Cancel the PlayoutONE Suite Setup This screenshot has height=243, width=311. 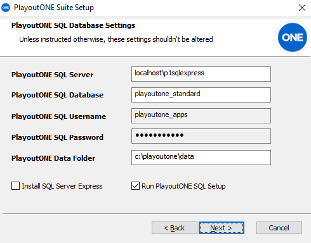pyautogui.click(x=279, y=228)
